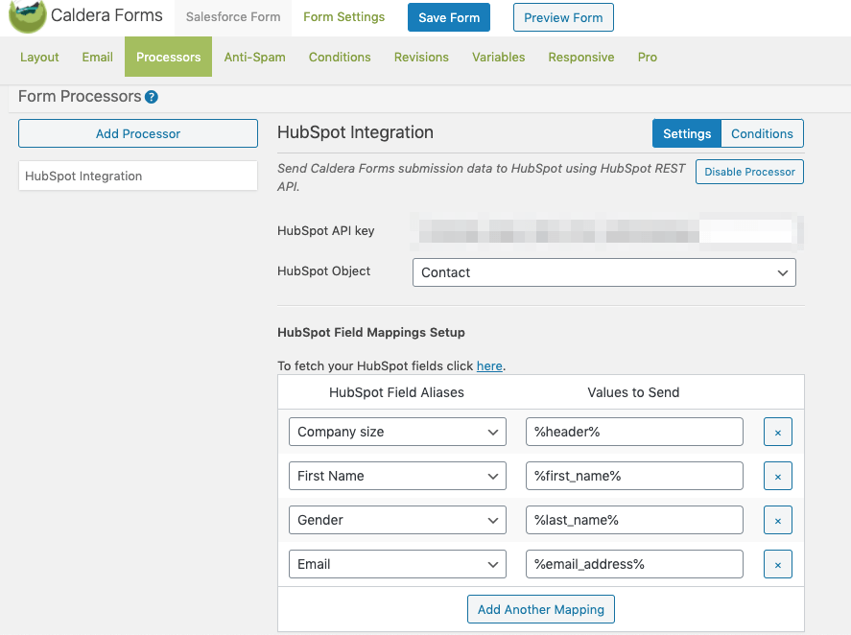Click the %email_address% value field
This screenshot has height=635, width=851.
(634, 564)
